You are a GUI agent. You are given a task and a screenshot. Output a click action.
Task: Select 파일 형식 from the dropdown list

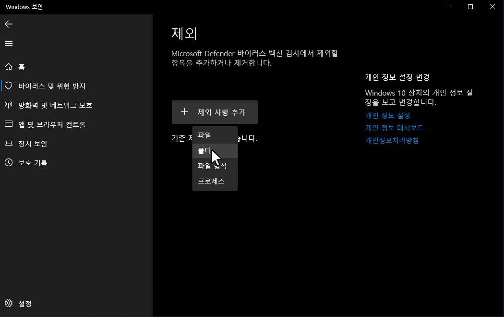pos(212,166)
